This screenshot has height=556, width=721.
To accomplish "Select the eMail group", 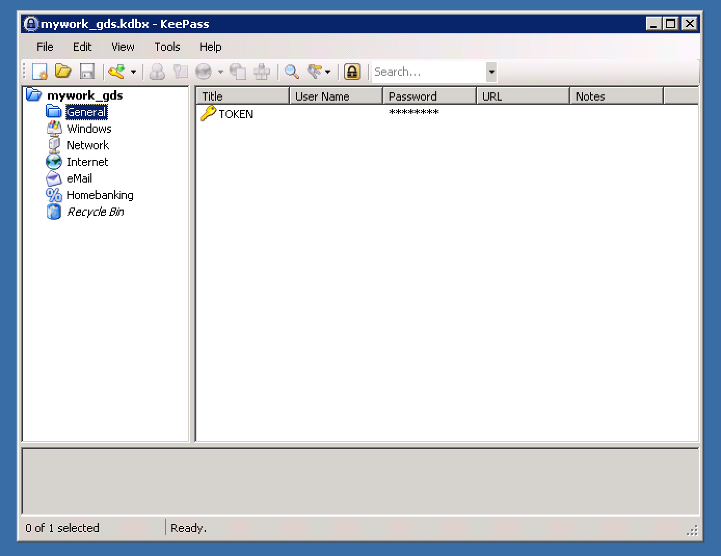I will click(79, 178).
